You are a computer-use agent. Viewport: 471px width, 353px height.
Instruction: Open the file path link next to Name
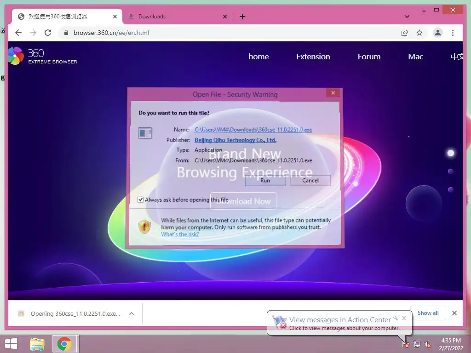point(253,130)
